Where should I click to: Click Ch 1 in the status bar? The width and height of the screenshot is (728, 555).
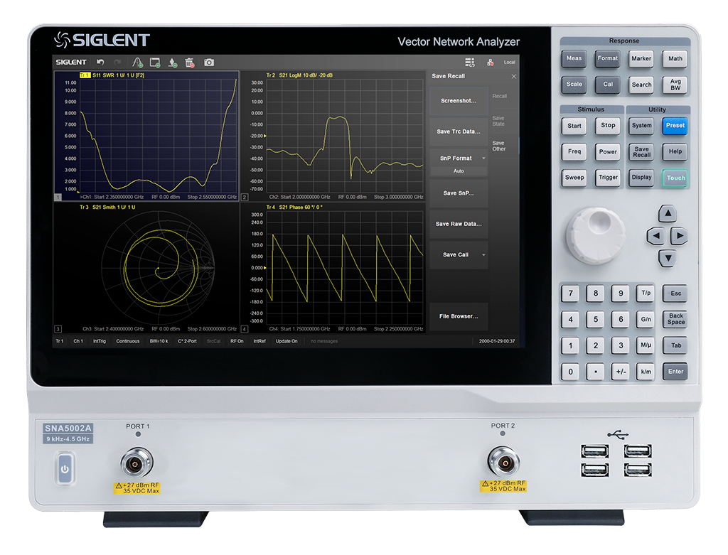point(78,341)
